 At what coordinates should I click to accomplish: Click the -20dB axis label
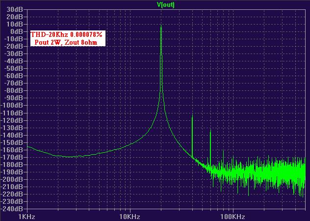13,46
